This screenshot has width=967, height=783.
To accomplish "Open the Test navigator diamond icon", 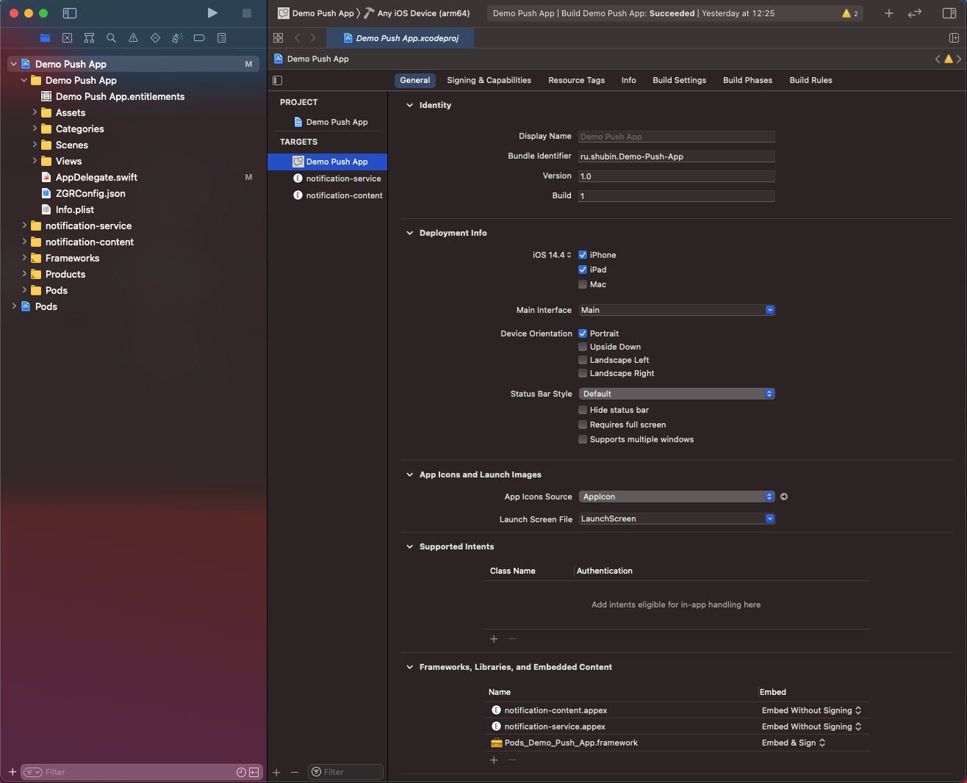I will (x=155, y=37).
